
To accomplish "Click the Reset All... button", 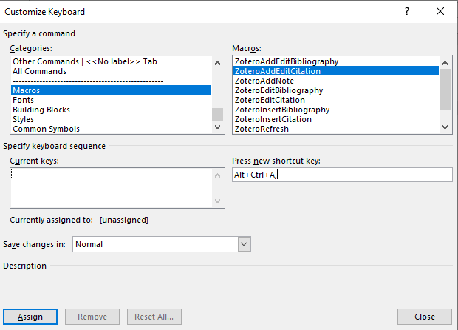I will pos(154,317).
